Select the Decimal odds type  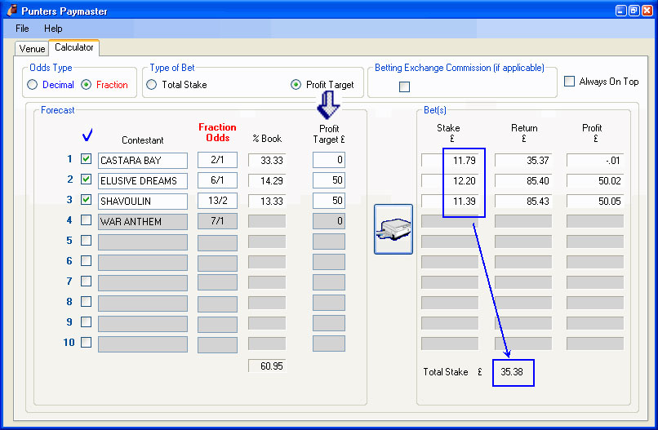[x=33, y=85]
